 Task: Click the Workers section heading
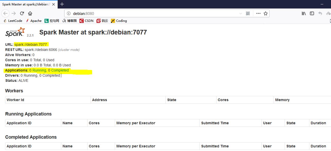tap(14, 91)
